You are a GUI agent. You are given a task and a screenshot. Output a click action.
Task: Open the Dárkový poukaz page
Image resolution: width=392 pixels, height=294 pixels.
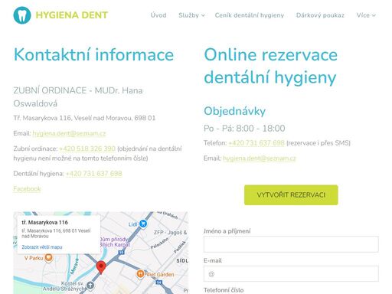coord(320,15)
